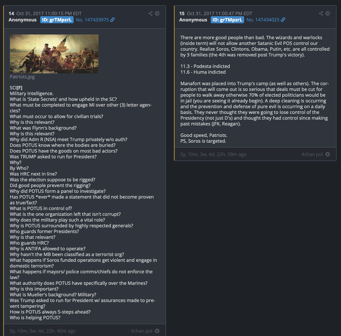Click the Patriots.jpg filename caption

pos(22,77)
